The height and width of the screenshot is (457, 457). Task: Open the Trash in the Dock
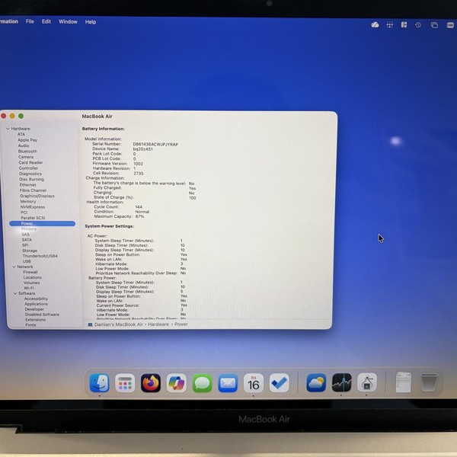point(429,382)
